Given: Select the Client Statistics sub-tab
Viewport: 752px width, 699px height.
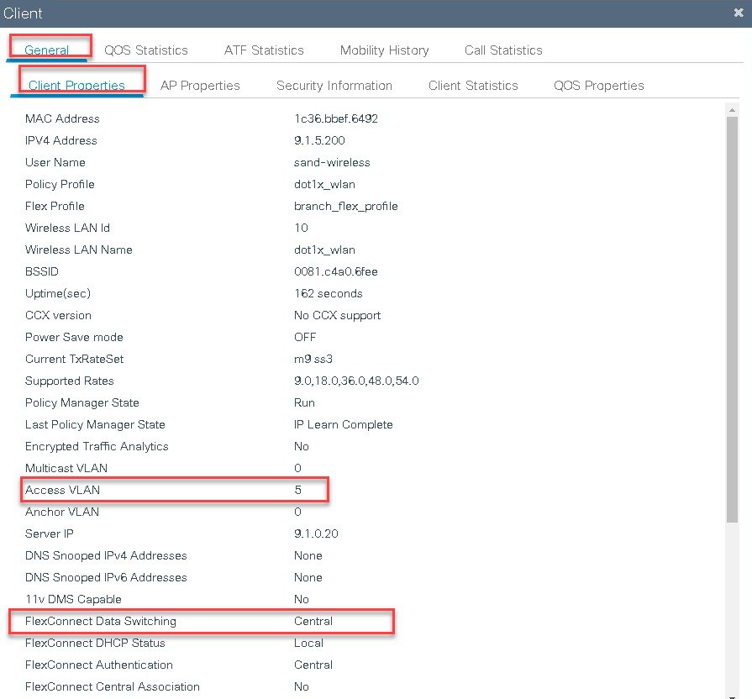Looking at the screenshot, I should 473,86.
